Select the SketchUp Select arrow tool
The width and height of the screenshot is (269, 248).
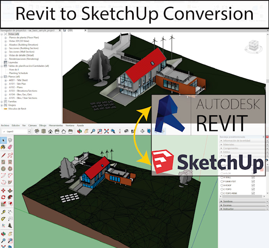[x=3, y=140]
